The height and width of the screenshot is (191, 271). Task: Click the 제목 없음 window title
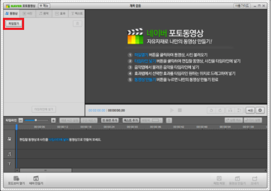click(x=135, y=6)
